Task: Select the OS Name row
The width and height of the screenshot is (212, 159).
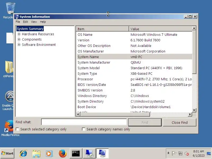Action: [135, 35]
